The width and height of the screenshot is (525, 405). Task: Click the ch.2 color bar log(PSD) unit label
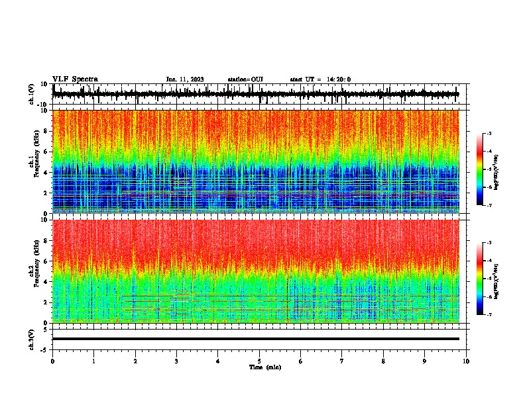(496, 281)
